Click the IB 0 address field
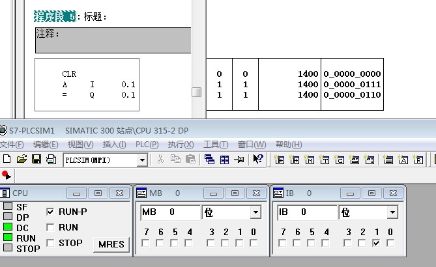The image size is (436, 267). pos(307,212)
